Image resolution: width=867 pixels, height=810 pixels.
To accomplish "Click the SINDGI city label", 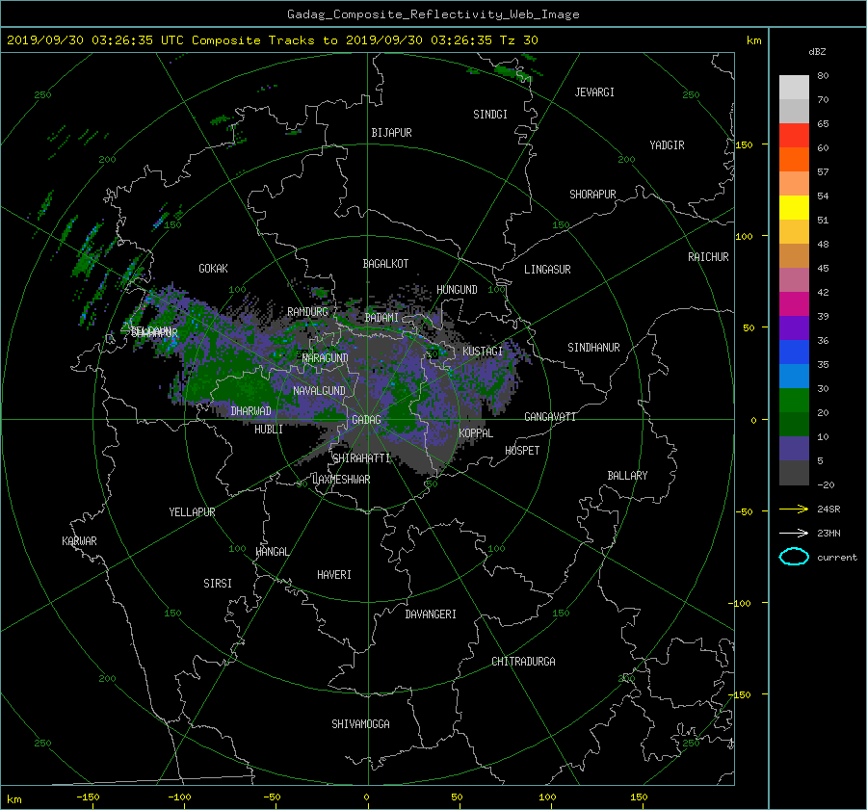I will coord(490,115).
